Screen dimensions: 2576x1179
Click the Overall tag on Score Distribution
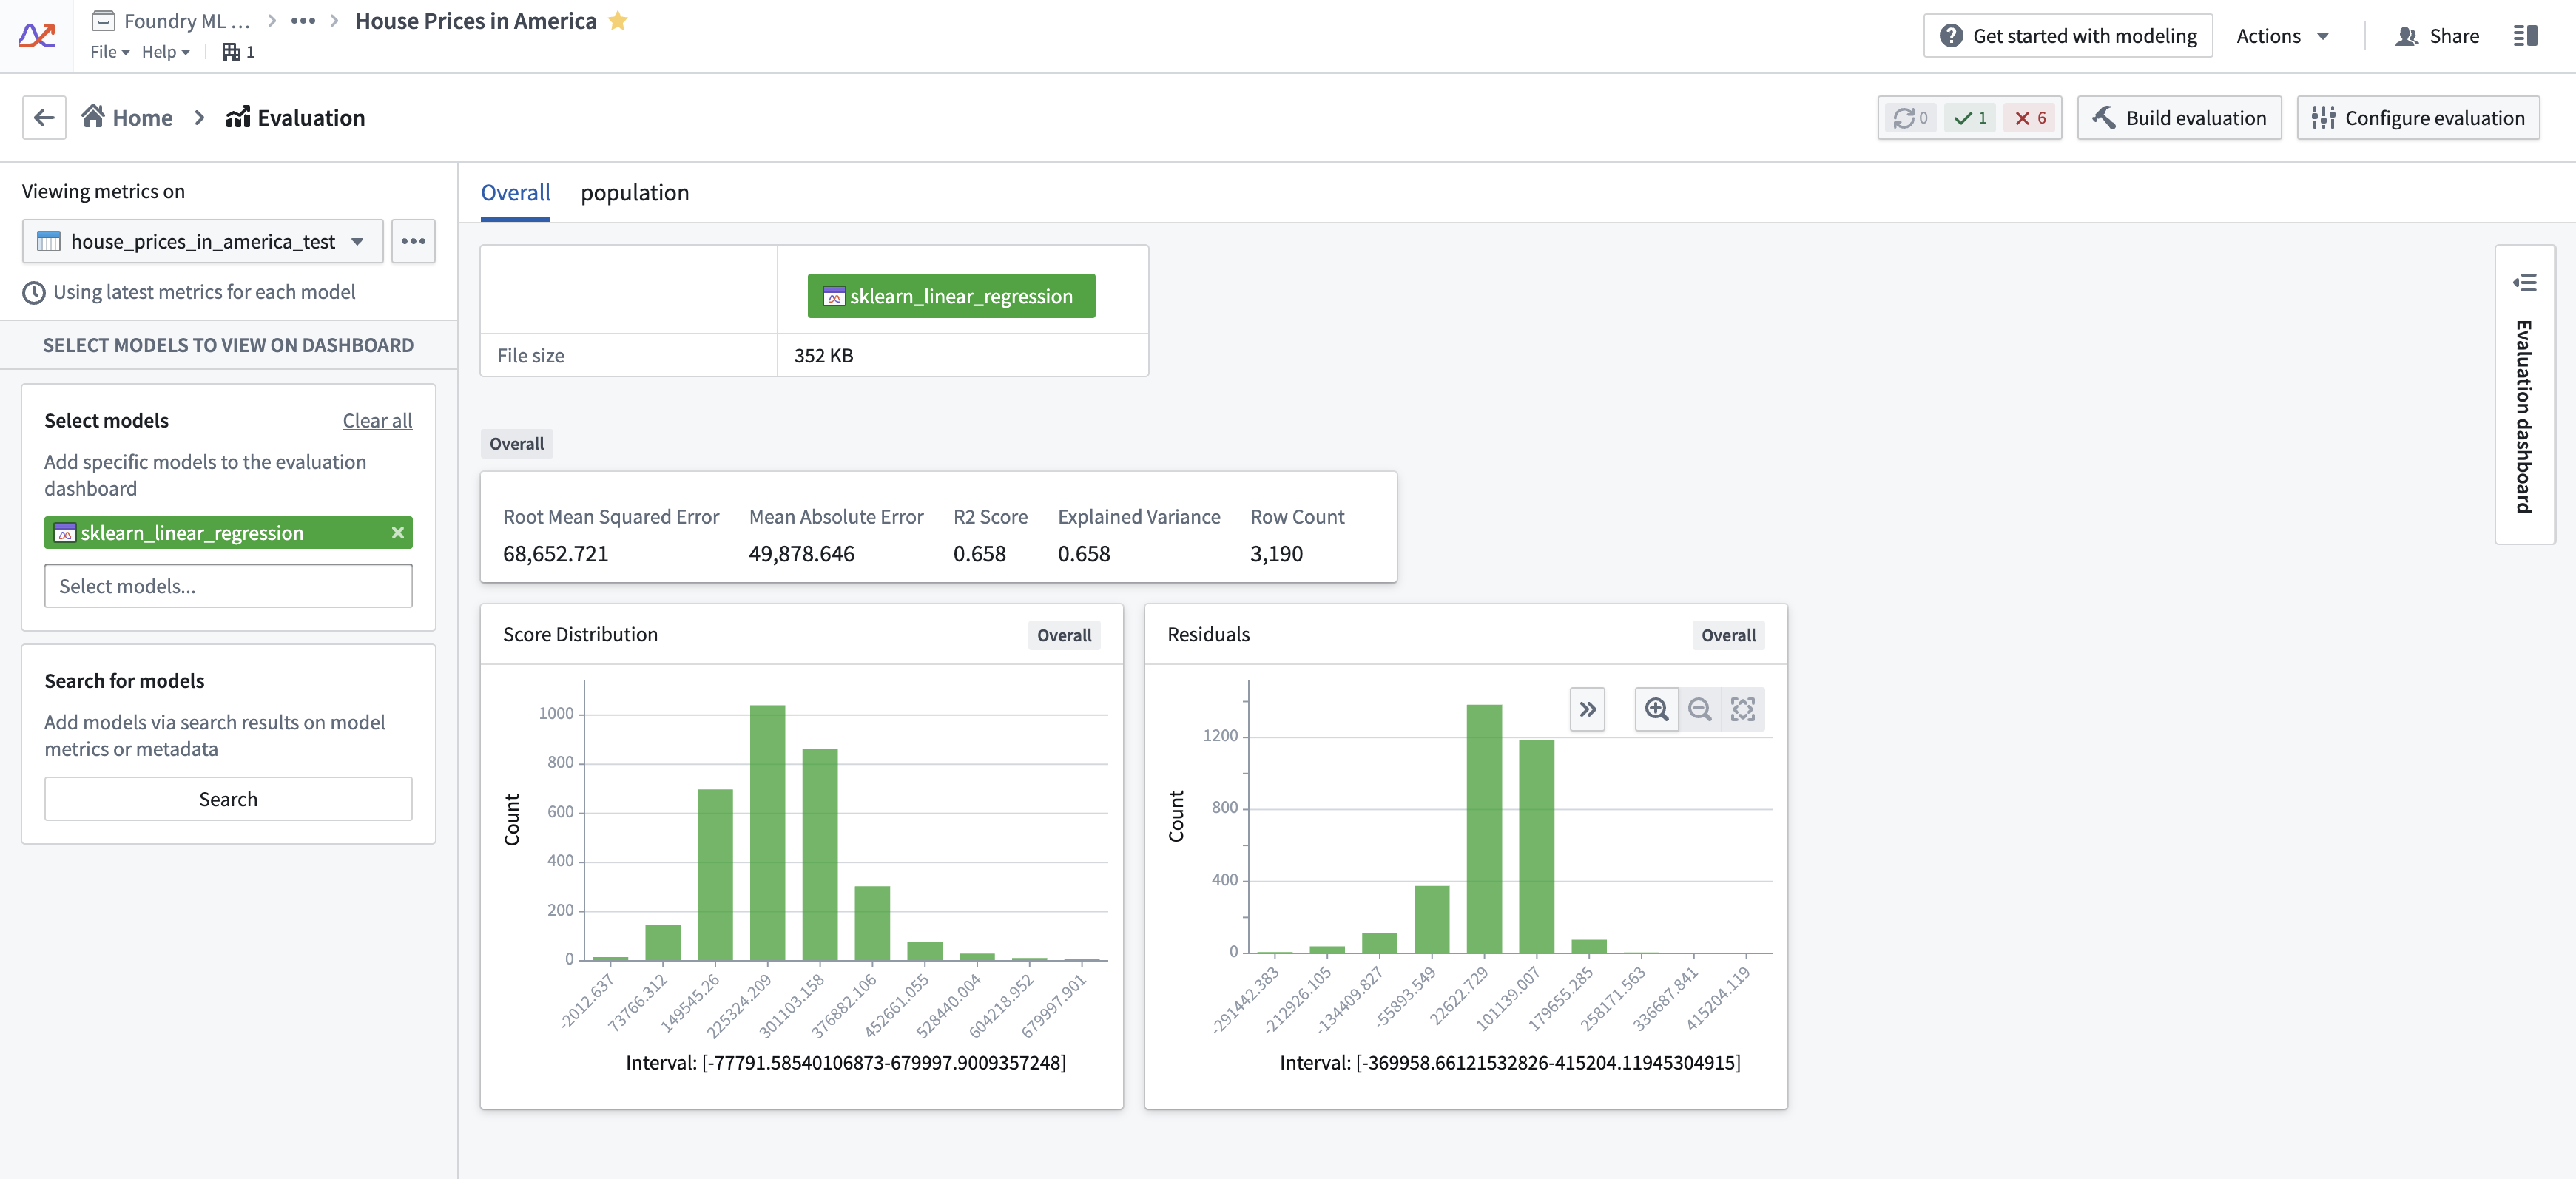[x=1064, y=635]
